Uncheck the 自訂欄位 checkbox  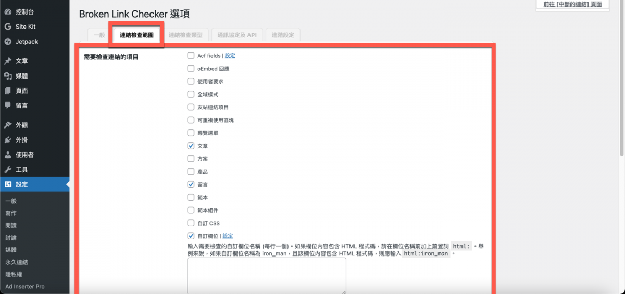click(x=191, y=236)
